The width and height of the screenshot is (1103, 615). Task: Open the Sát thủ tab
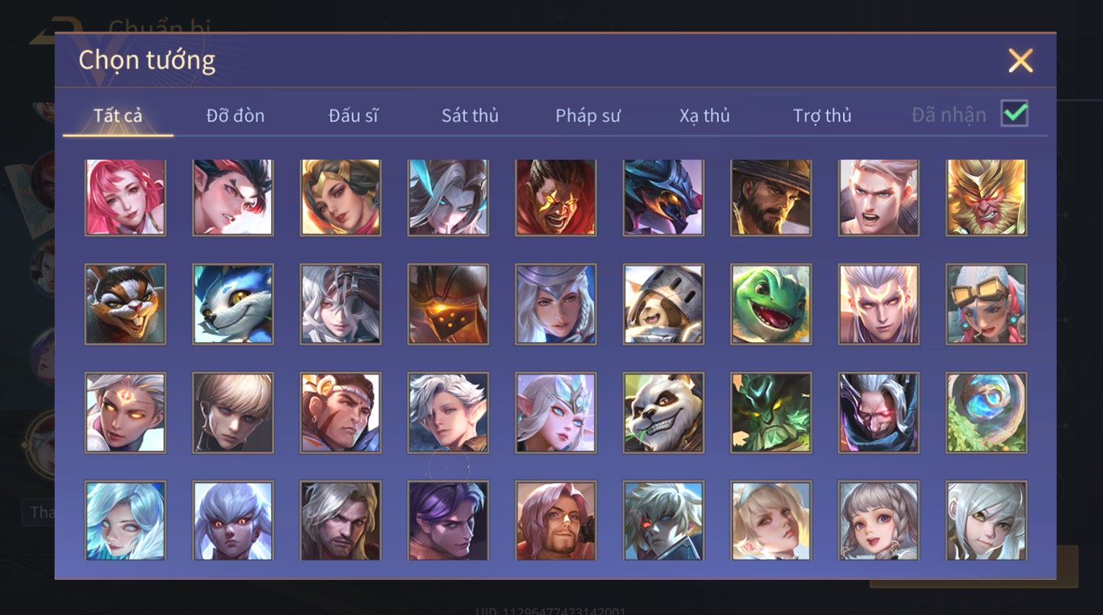[x=469, y=116]
